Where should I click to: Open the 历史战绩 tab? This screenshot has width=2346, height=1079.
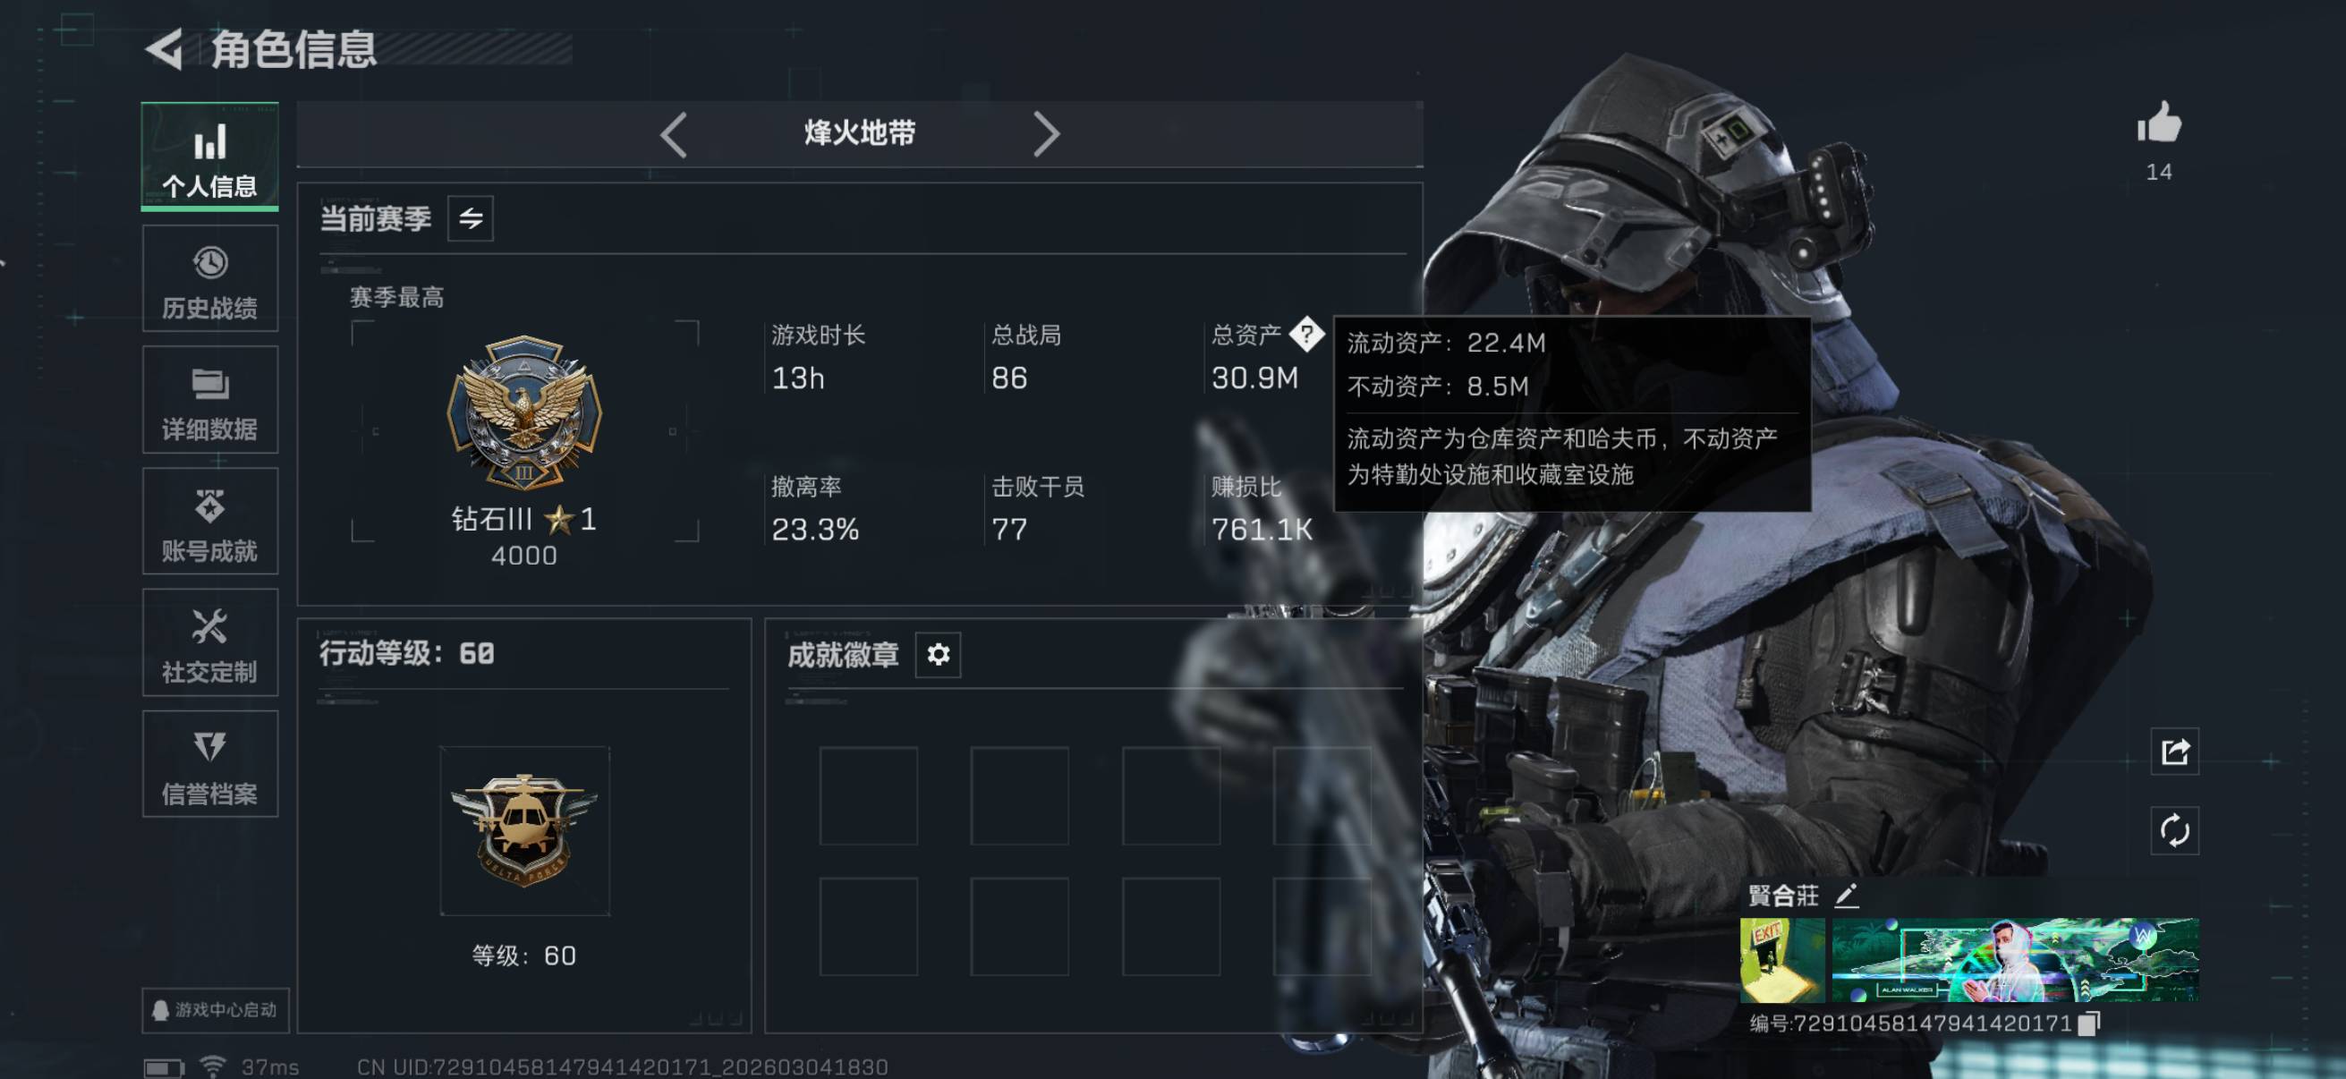click(x=209, y=279)
